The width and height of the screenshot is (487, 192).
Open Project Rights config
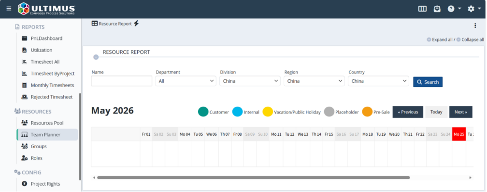coord(45,184)
